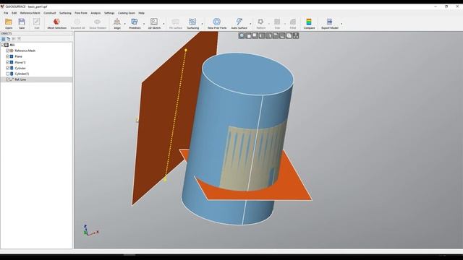Uncheck the Plane object checkbox
Screen dimensions: 463x260
pyautogui.click(x=8, y=56)
